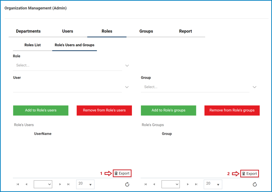Refresh the Role's Users grid
The image size is (272, 192).
point(127,184)
